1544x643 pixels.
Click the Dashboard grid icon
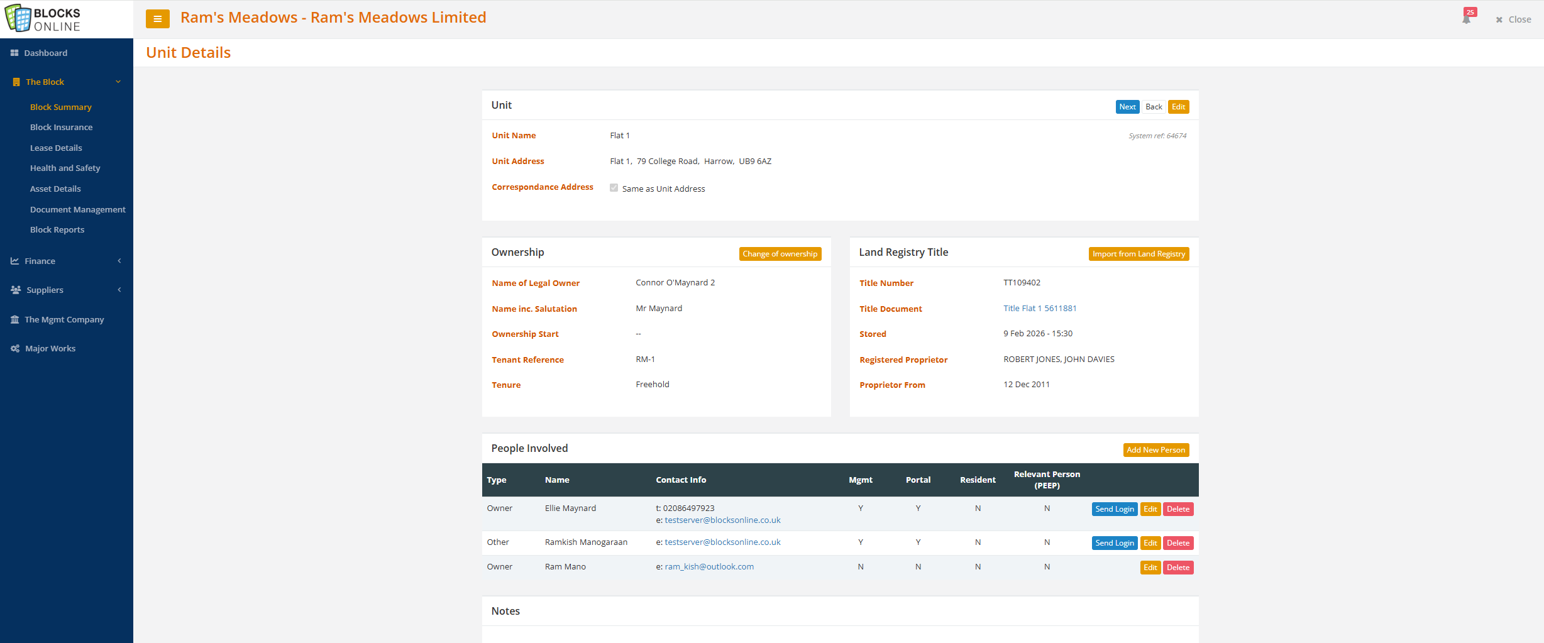[x=14, y=53]
